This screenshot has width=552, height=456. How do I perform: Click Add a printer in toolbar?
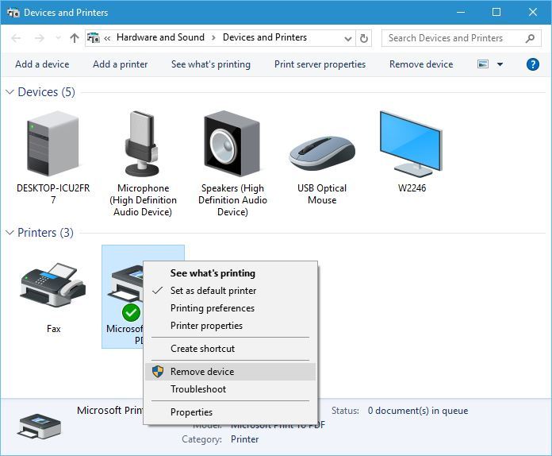click(120, 64)
